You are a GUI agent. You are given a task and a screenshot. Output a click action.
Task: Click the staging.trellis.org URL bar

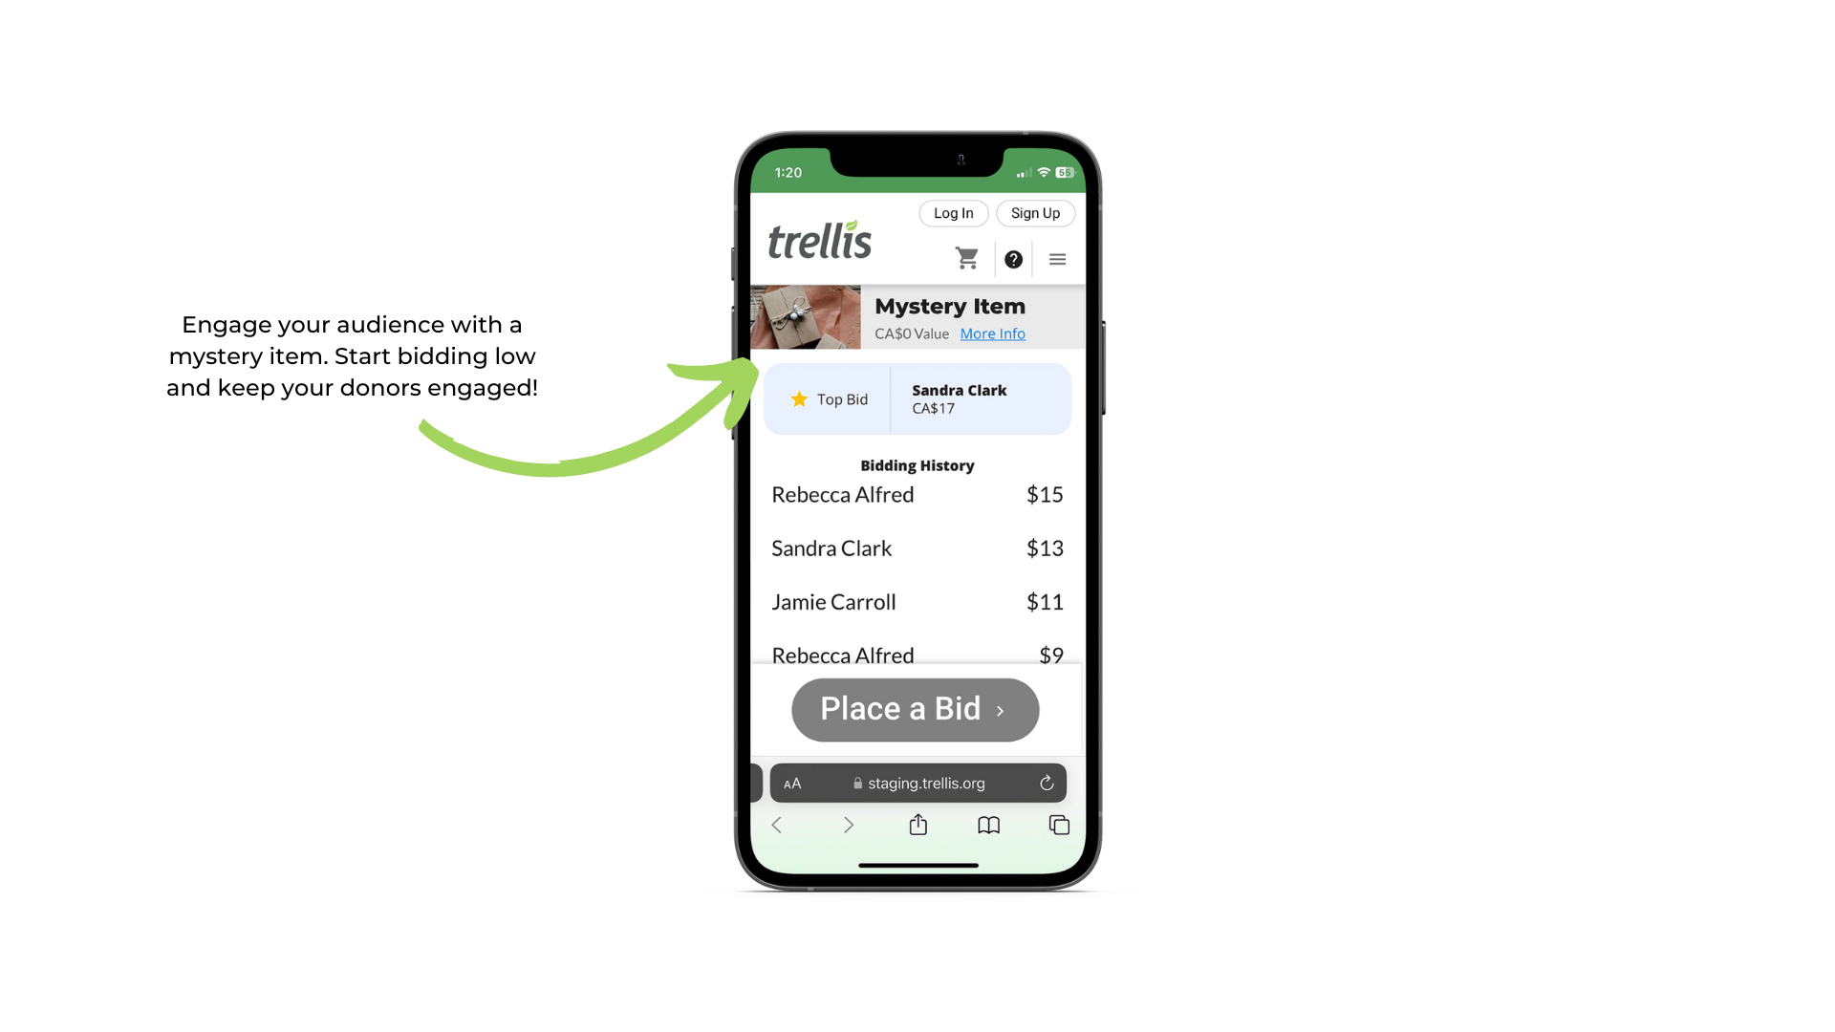pyautogui.click(x=918, y=783)
